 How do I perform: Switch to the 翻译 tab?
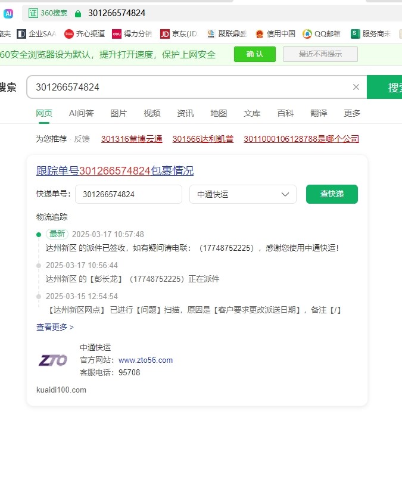(319, 113)
